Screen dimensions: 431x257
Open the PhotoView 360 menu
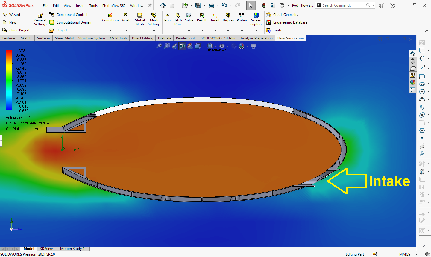[x=114, y=5]
